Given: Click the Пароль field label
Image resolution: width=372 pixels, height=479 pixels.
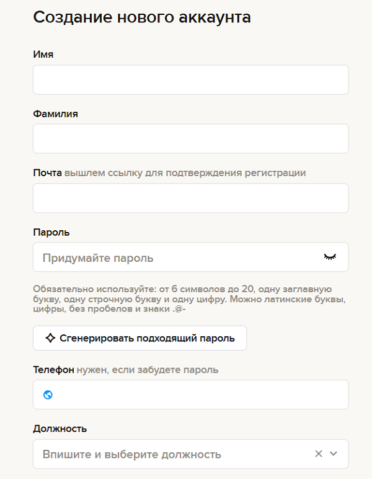Looking at the screenshot, I should click(51, 232).
